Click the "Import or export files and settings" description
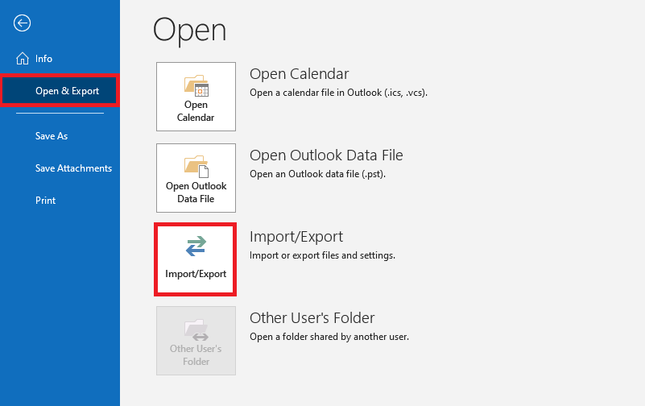Screen dimensions: 645x406 click(322, 255)
